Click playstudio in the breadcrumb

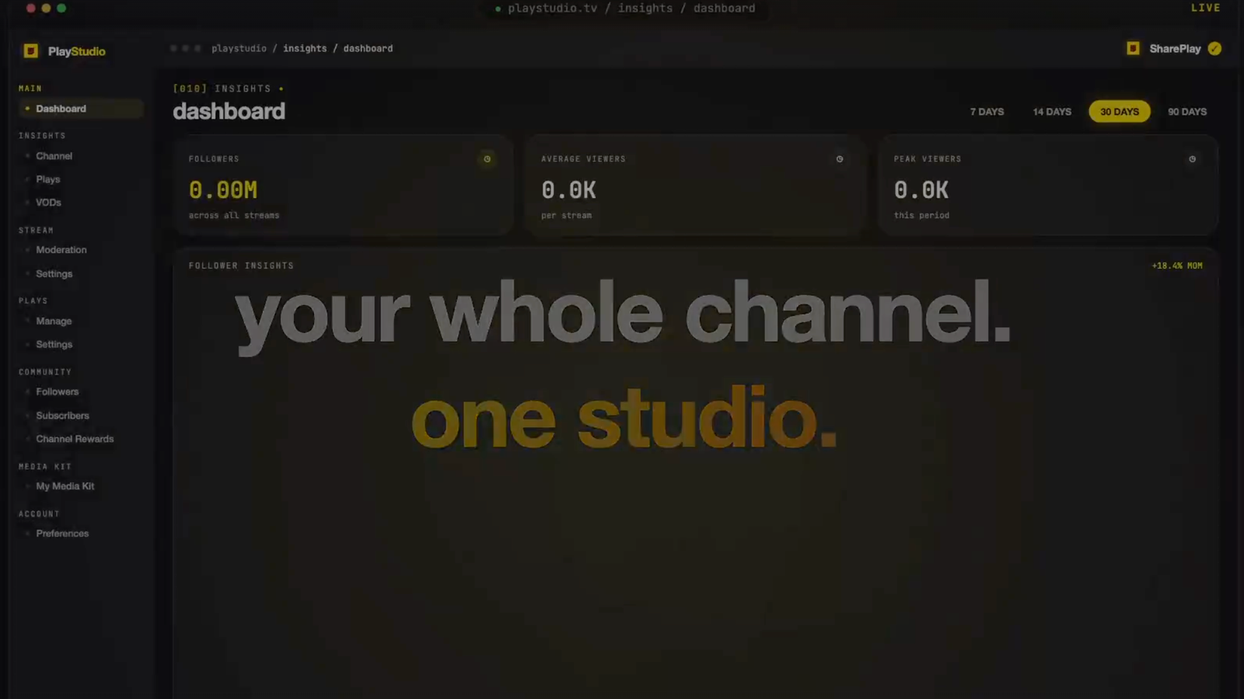click(239, 48)
